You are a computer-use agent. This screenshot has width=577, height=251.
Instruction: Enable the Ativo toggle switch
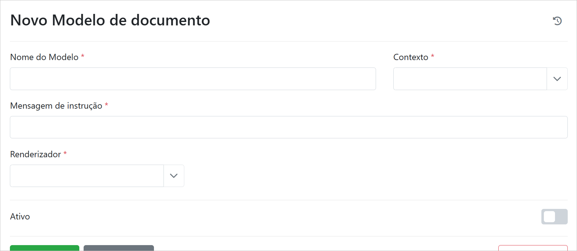(x=554, y=217)
